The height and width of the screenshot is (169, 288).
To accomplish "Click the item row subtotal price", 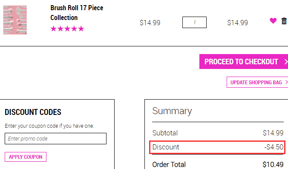I will [x=237, y=23].
